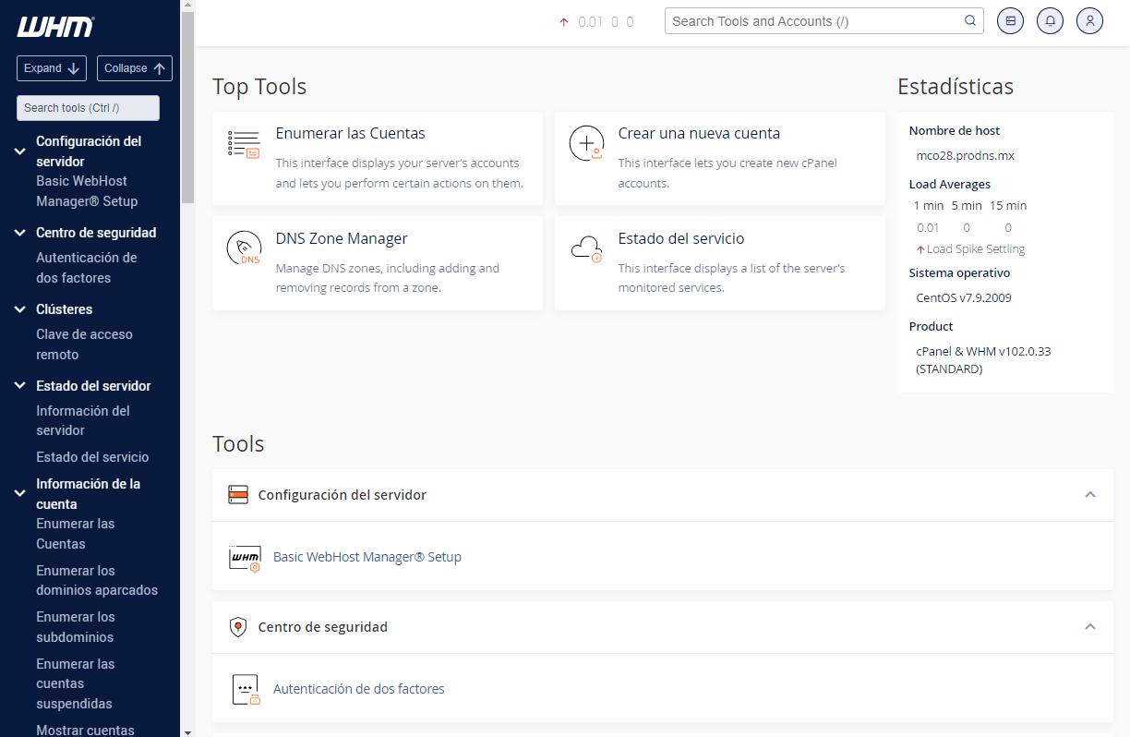Open Enumerar los subdominios in sidebar
The width and height of the screenshot is (1130, 737).
76,627
